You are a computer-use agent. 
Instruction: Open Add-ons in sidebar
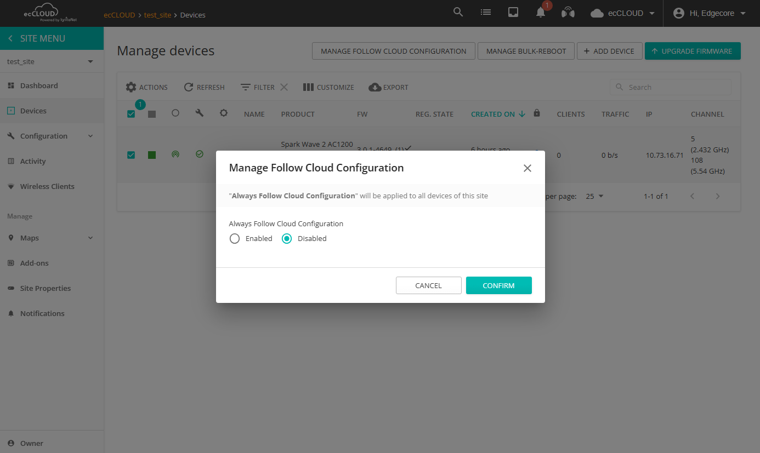point(52,263)
